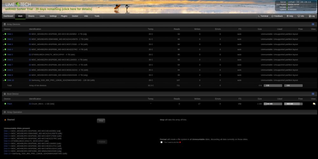318x159 pixels.
Task: Open Disk 10 link in unmountable disks list
Action: [x=7, y=154]
